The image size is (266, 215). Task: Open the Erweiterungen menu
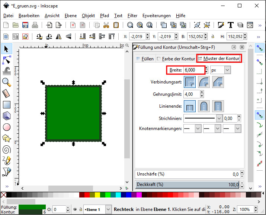coord(156,16)
